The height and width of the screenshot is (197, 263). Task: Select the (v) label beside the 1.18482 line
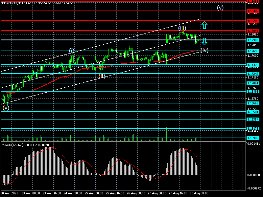[220, 8]
